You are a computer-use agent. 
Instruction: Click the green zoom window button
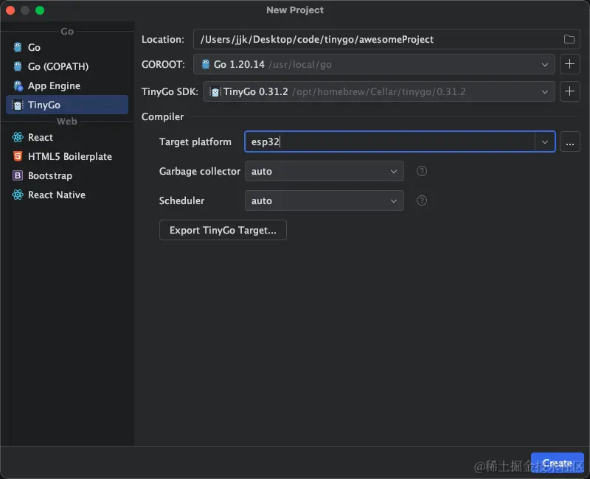click(x=40, y=10)
